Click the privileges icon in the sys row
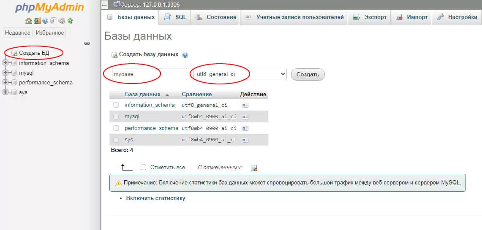The height and width of the screenshot is (230, 482). (245, 140)
